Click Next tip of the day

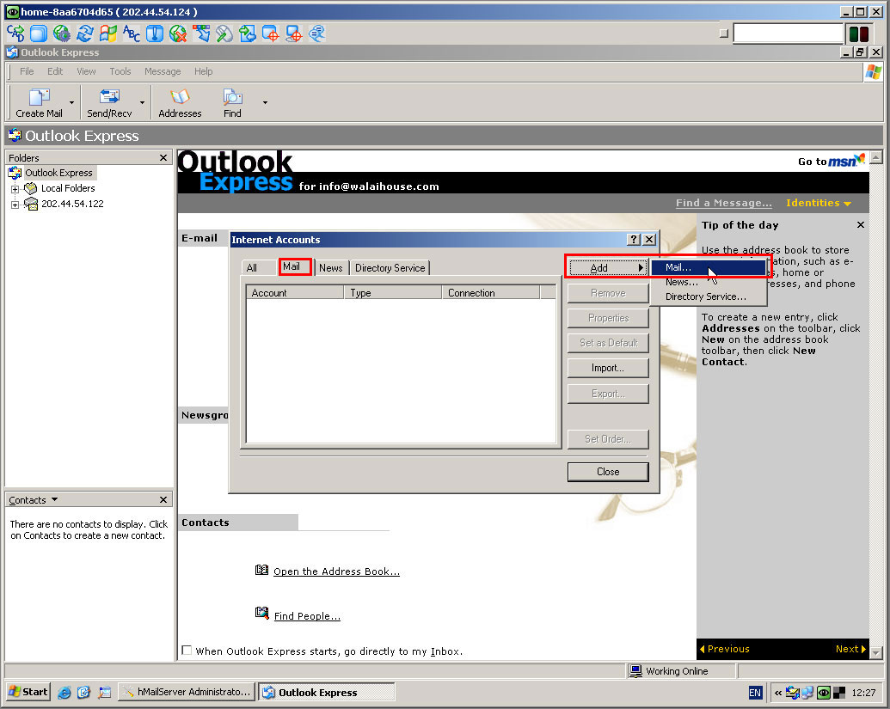tap(850, 649)
